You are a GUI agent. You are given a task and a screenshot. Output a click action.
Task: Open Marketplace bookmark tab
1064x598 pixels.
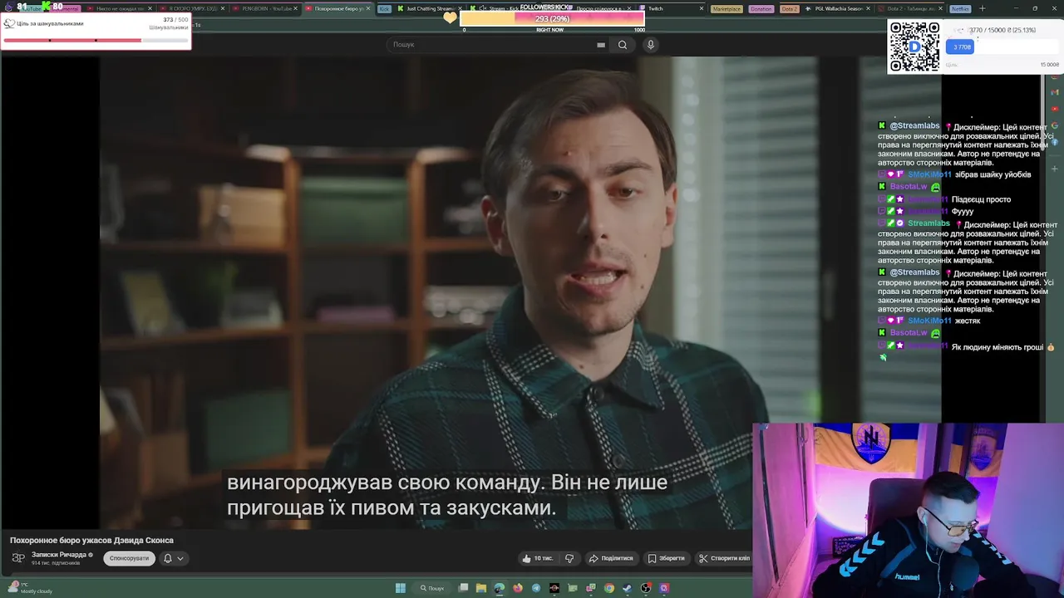(x=727, y=8)
